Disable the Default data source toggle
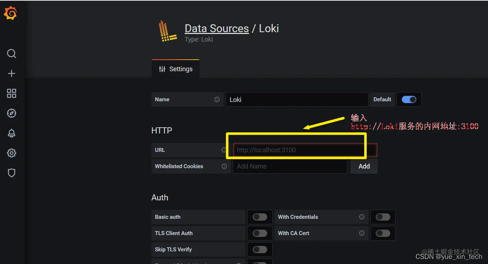The image size is (488, 264). pos(409,99)
